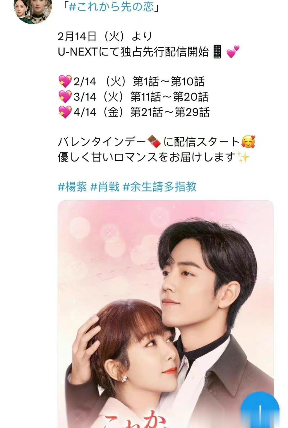Viewport: 288px width, 428px height.
Task: Open the #これから先の恋 hashtag
Action: (111, 7)
